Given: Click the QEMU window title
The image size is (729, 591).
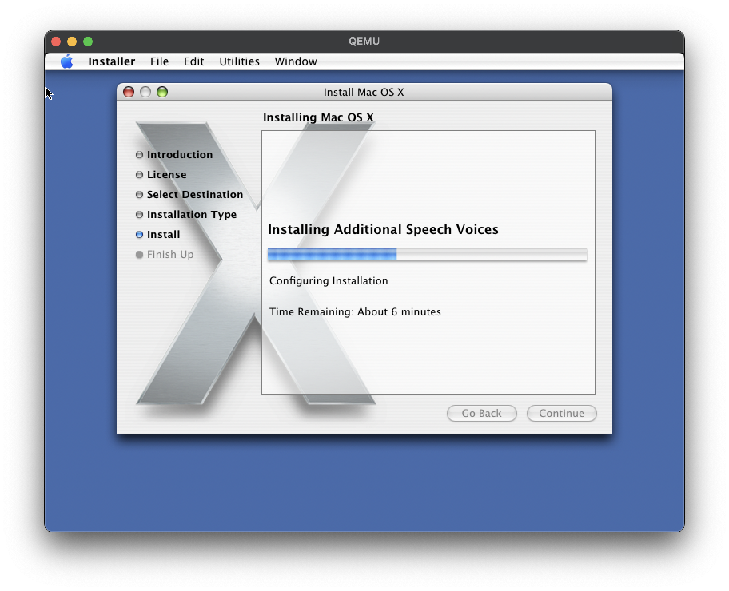Looking at the screenshot, I should click(x=364, y=41).
